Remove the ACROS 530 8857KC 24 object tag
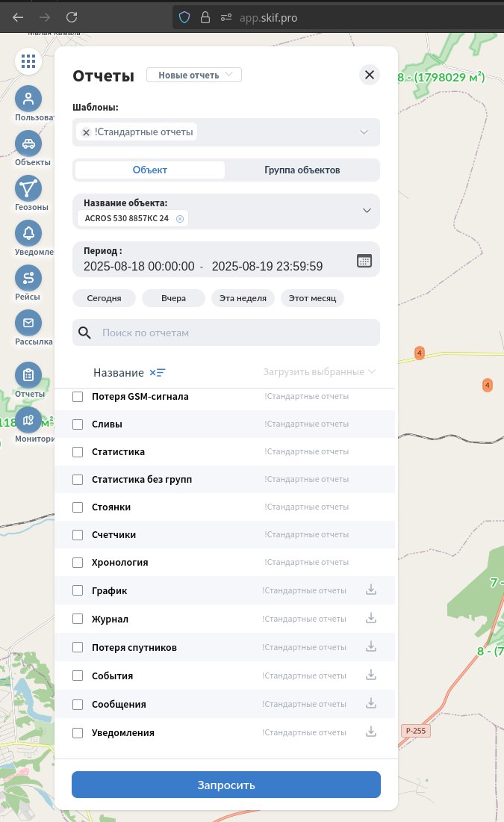This screenshot has width=504, height=822. click(180, 219)
